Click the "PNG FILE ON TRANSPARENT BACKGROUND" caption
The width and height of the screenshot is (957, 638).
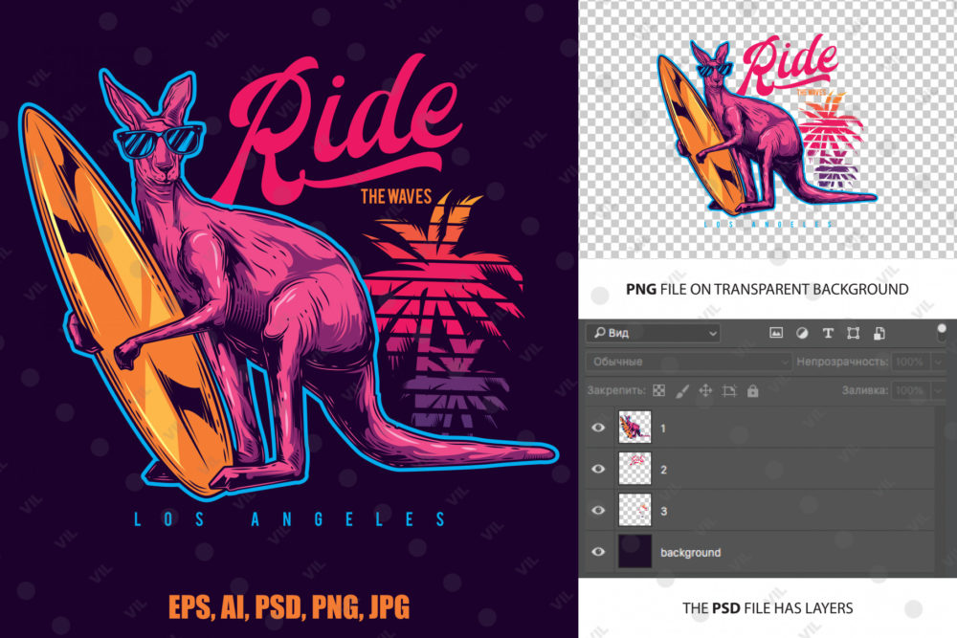(x=768, y=289)
